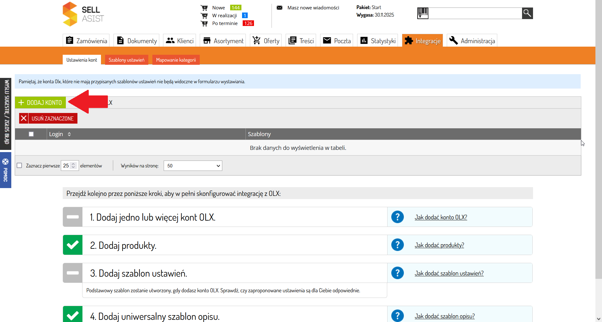Click the Integracje puzzle piece icon
This screenshot has width=602, height=322.
point(409,40)
